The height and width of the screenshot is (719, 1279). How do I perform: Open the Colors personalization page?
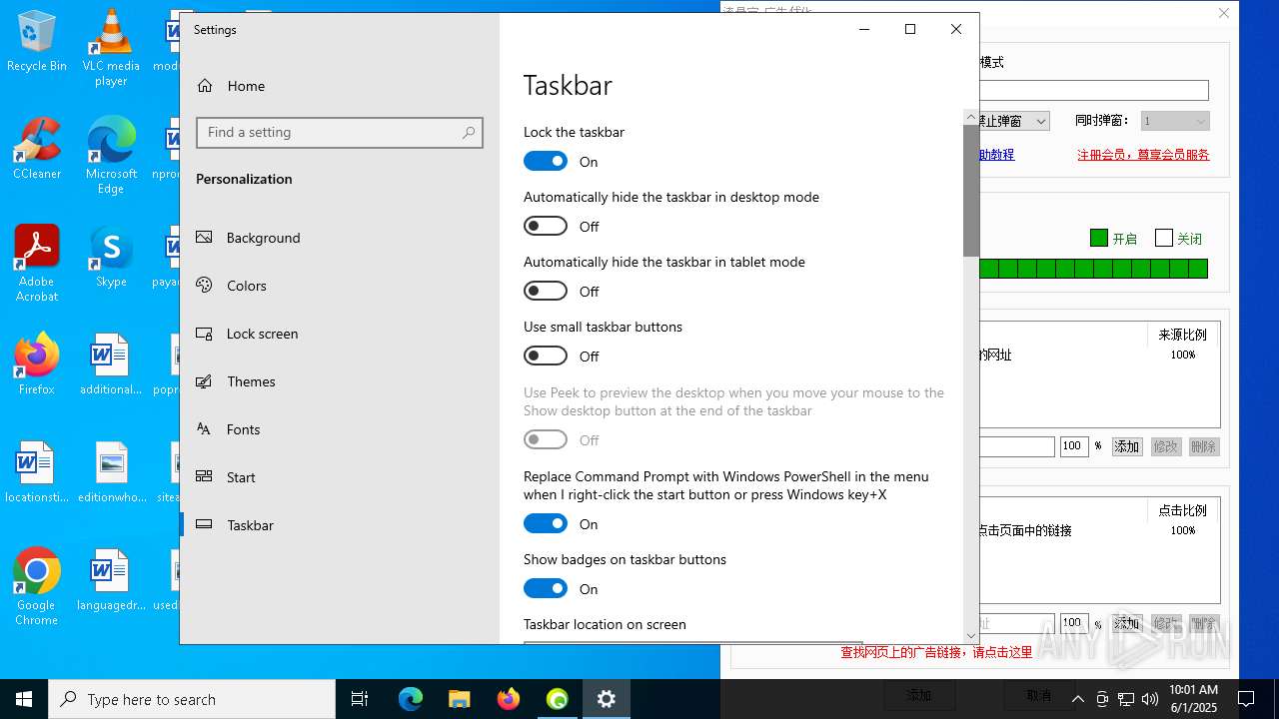340,286
